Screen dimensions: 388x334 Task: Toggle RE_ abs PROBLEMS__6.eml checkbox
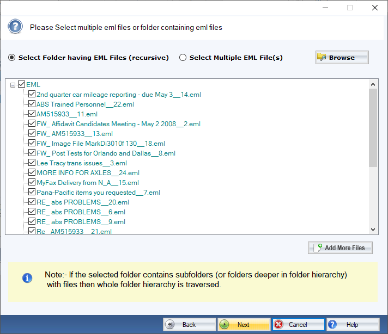click(x=32, y=212)
